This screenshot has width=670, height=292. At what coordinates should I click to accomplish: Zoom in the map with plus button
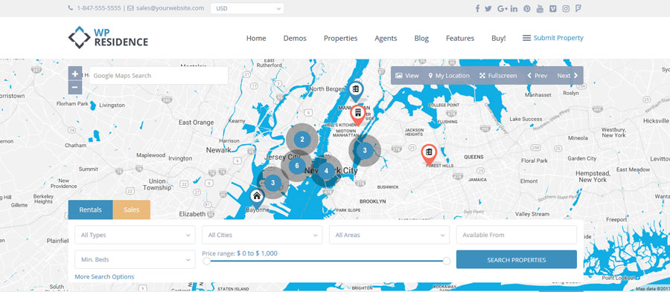(74, 74)
